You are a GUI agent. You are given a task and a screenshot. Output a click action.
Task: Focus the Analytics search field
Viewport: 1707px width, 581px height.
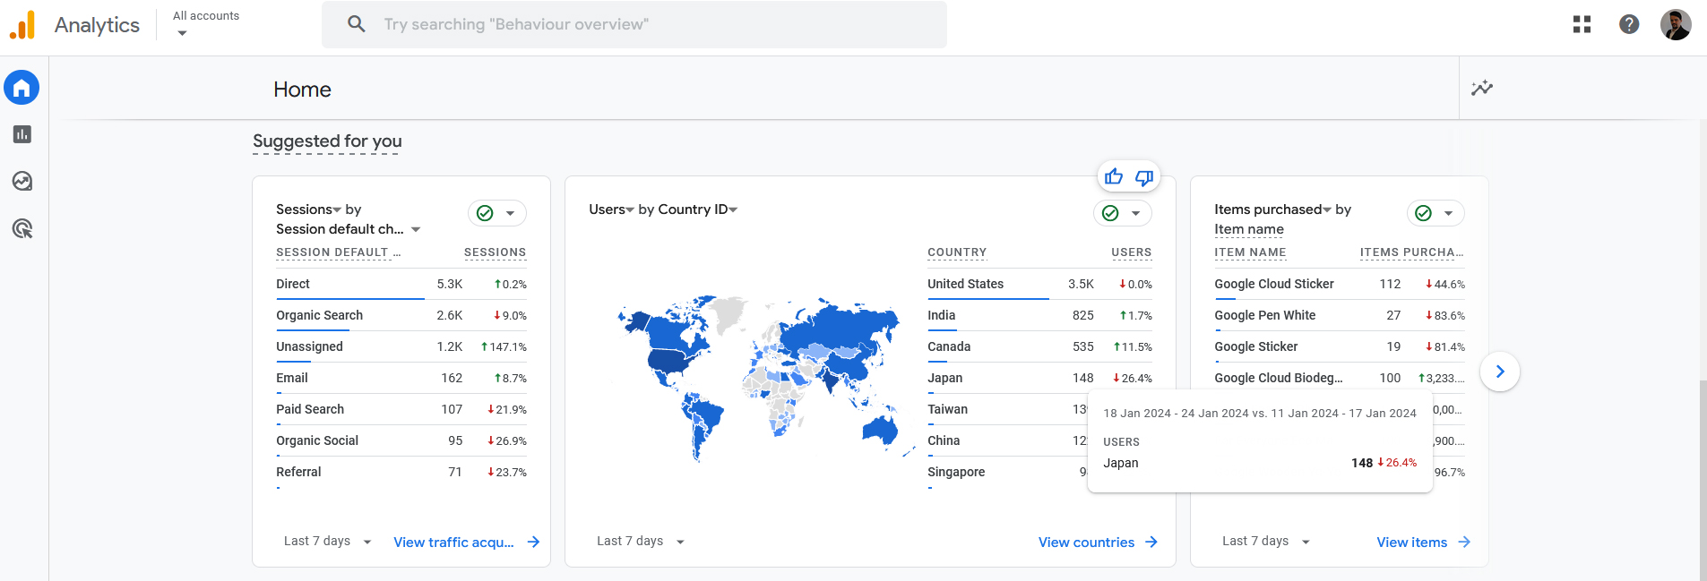634,24
